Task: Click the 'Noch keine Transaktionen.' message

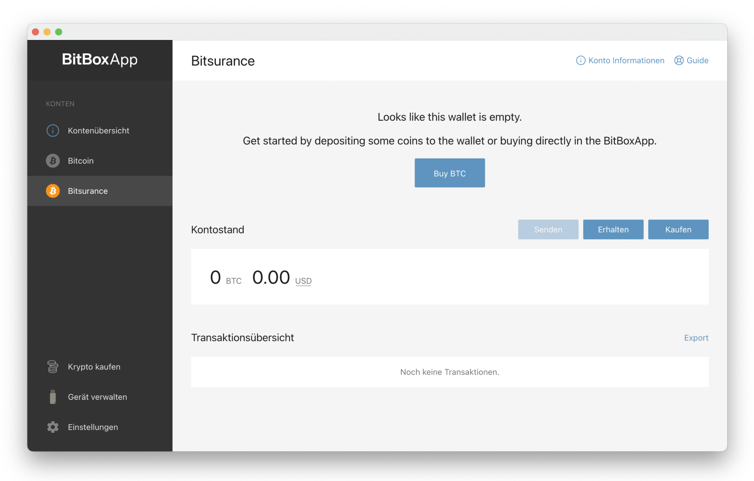Action: [450, 372]
